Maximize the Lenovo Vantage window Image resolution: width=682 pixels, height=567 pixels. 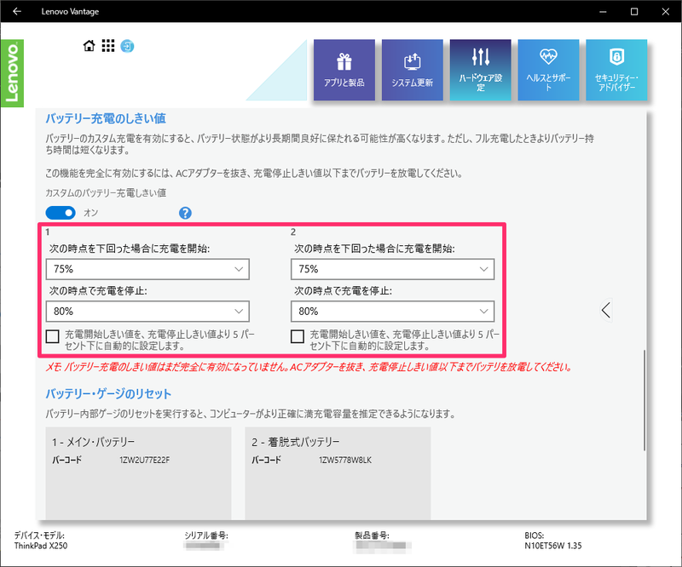[634, 11]
